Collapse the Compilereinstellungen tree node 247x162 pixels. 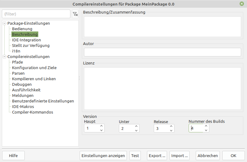4,57
